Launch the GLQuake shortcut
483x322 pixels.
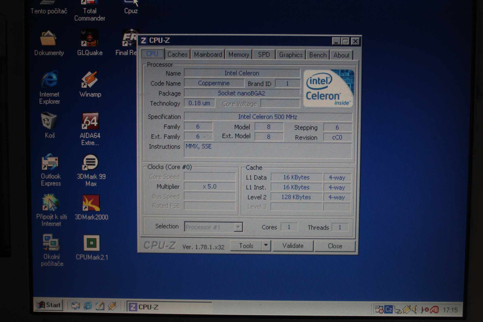90,43
